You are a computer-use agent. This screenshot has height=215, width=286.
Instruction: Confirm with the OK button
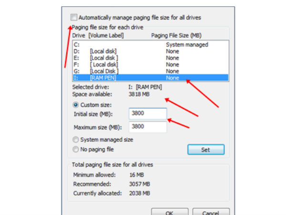coord(170,212)
